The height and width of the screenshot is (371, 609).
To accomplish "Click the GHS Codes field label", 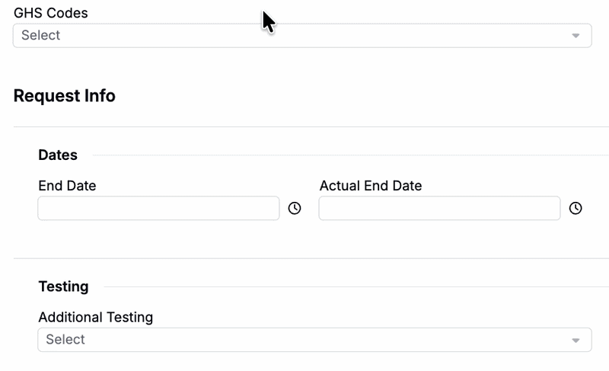I will (51, 13).
